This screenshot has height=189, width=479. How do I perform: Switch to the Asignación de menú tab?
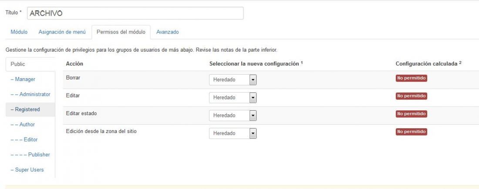coord(62,32)
